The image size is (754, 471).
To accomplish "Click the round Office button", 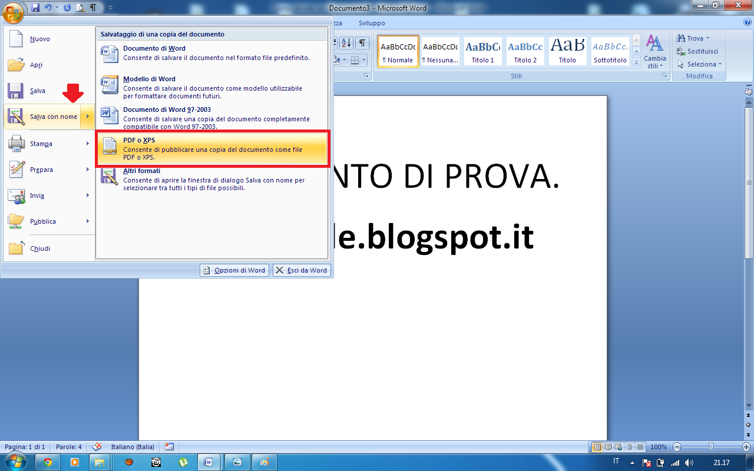I will point(13,13).
